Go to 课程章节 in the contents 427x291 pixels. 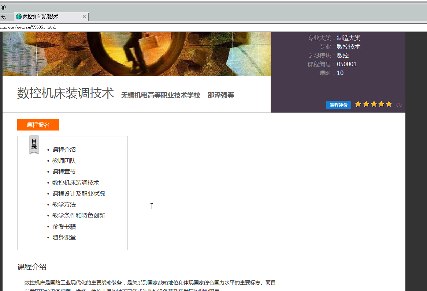(64, 171)
